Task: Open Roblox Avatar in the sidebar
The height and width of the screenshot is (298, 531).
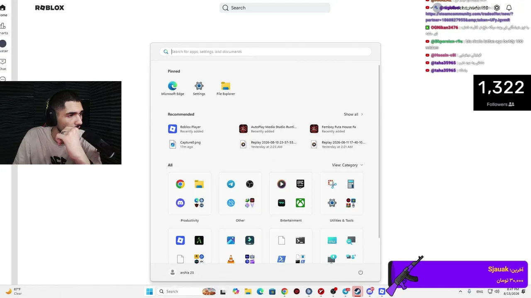Action: [3, 46]
